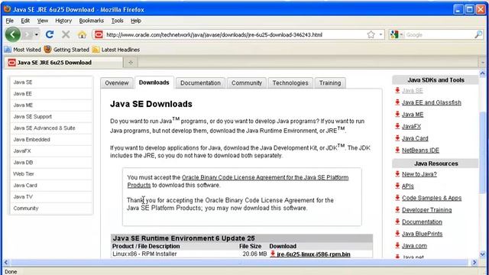The height and width of the screenshot is (275, 489).
Task: Click the Stop loading X icon
Action: point(66,34)
